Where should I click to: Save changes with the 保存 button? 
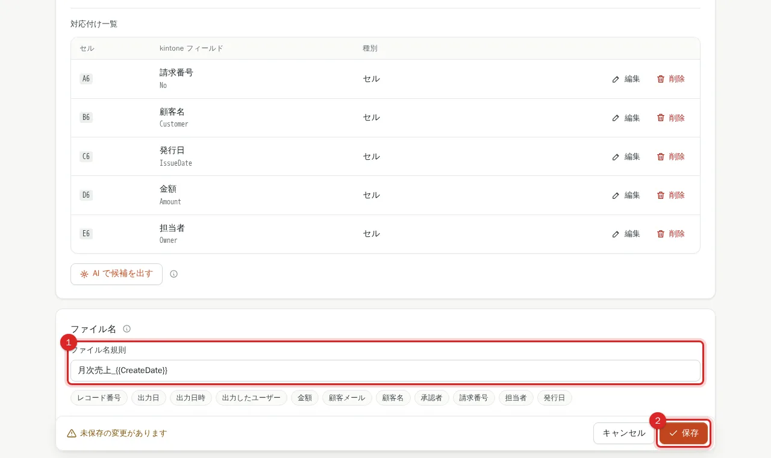[684, 433]
